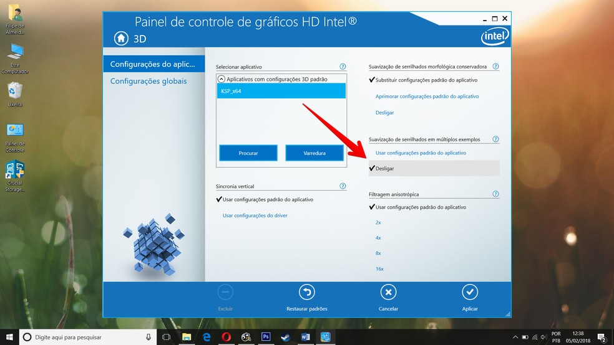Viewport: 614px width, 345px height.
Task: Select Substituir configurações padrão do aplicativo
Action: 426,80
